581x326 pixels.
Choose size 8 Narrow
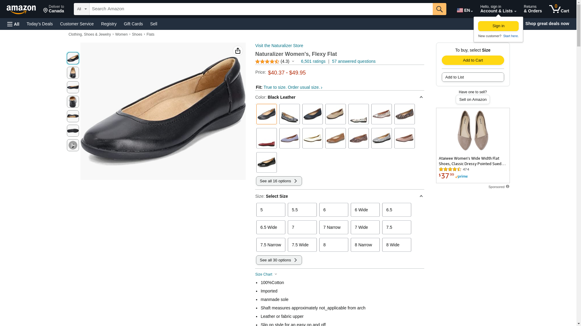pos(365,245)
